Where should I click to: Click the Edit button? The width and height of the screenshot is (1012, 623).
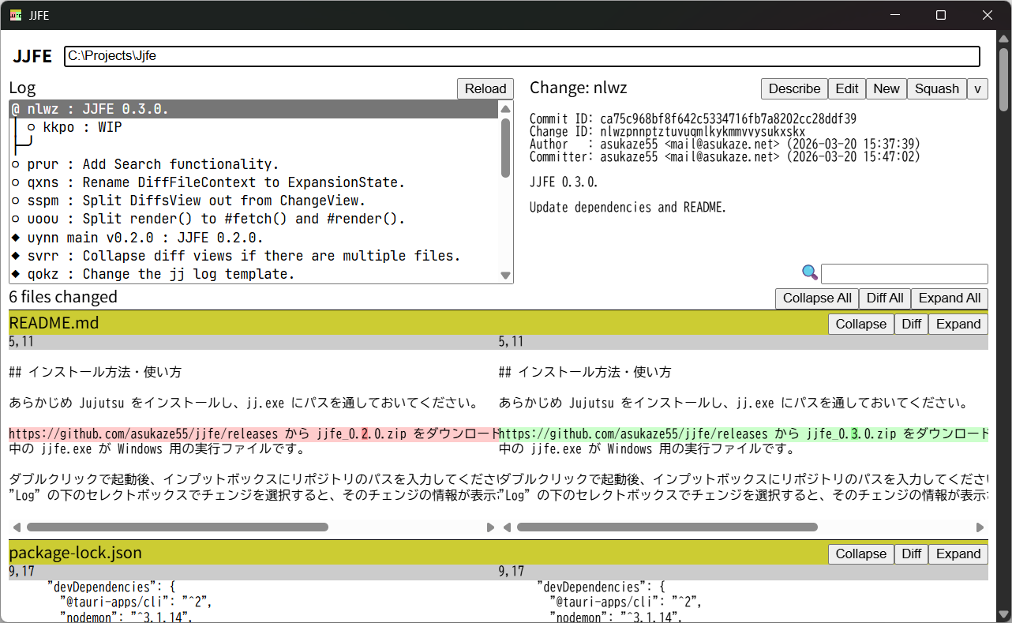point(847,88)
